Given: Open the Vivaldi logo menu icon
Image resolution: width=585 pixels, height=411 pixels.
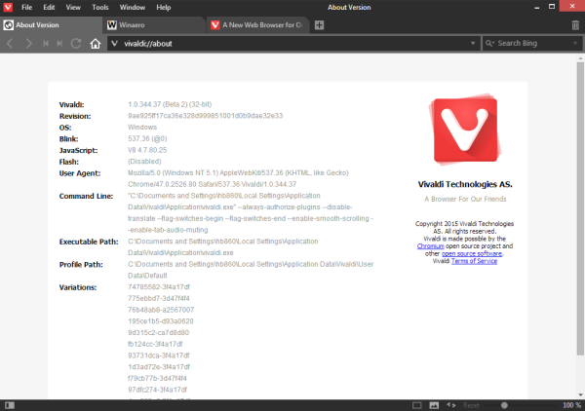Looking at the screenshot, I should pos(8,7).
